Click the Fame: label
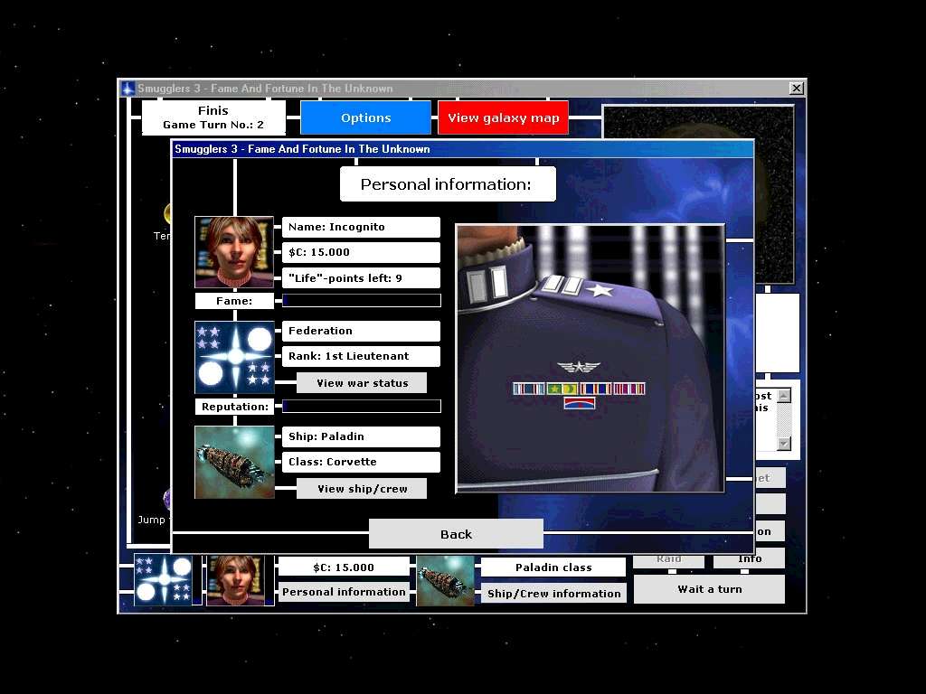Image resolution: width=926 pixels, height=694 pixels. tap(234, 301)
